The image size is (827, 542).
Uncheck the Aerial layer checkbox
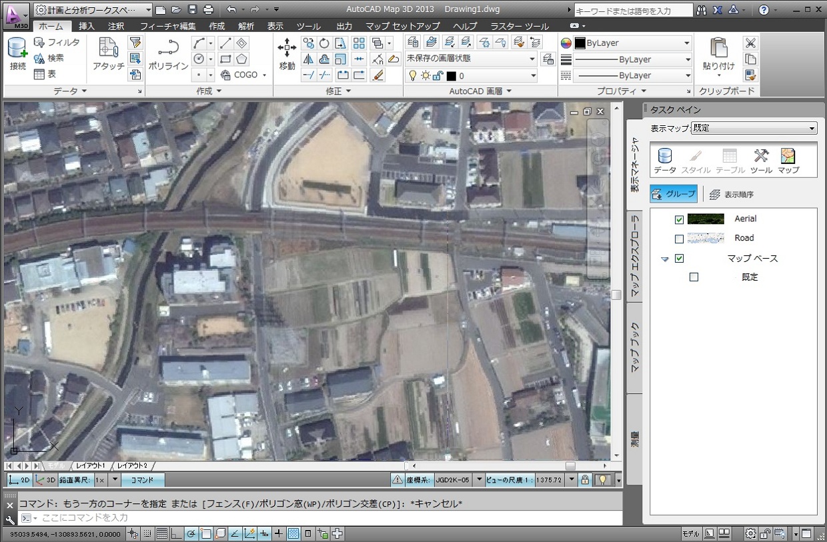click(679, 219)
